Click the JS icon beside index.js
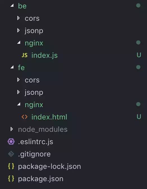The image size is (147, 189). 25,55
